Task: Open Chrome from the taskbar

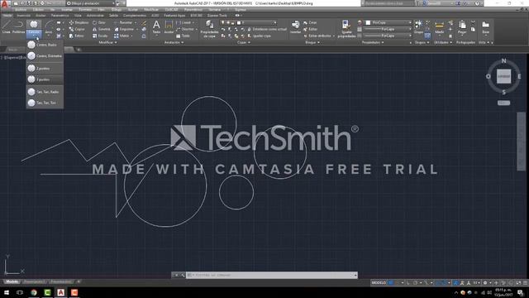Action: point(34,292)
